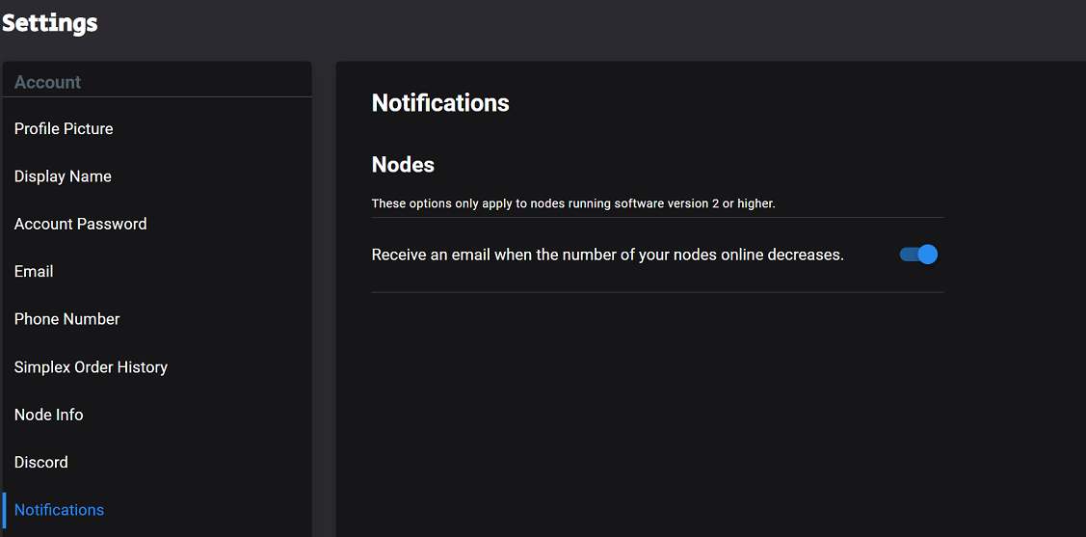The image size is (1086, 537).
Task: Click the divider line under Account header
Action: point(157,97)
